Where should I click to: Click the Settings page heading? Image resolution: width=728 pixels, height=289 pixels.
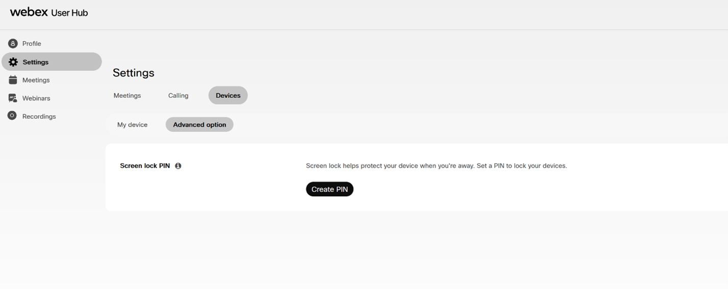pyautogui.click(x=134, y=73)
